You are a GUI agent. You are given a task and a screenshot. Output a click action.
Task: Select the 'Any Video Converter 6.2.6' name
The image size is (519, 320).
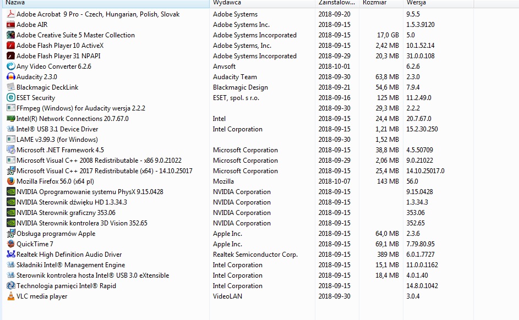pos(54,67)
